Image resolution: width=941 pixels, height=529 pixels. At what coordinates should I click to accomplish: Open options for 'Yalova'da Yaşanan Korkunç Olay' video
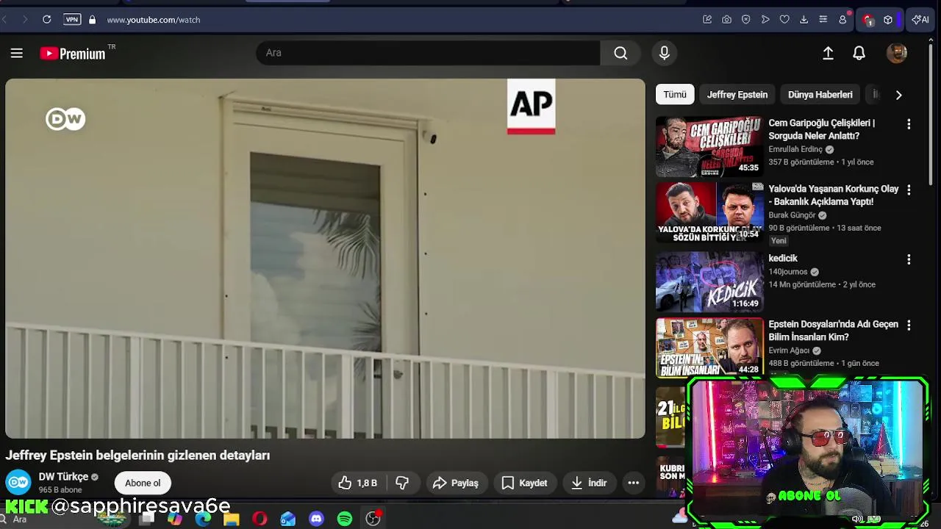(x=909, y=190)
